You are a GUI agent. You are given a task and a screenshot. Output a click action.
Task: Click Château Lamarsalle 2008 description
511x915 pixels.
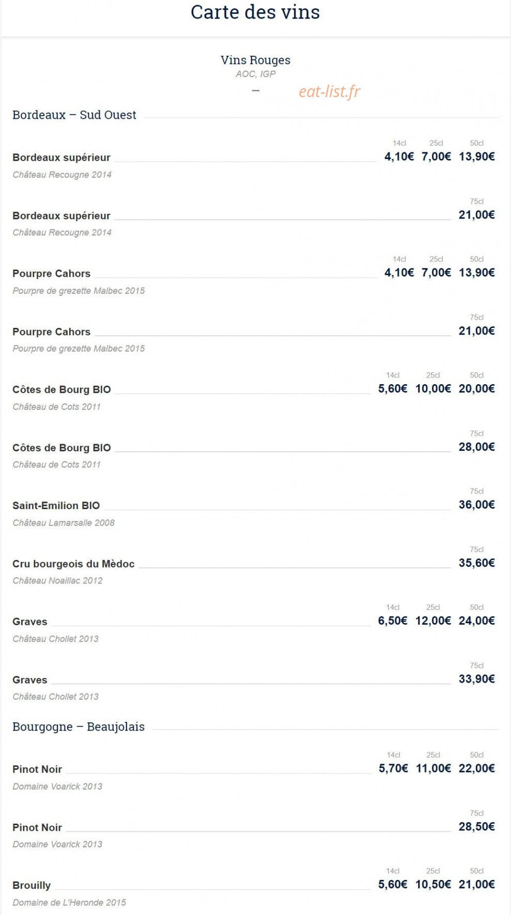(64, 523)
